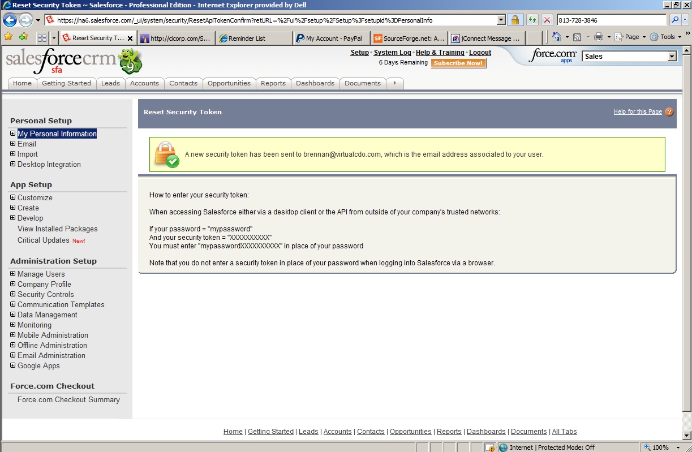
Task: Expand the Data Management node
Action: (x=13, y=315)
